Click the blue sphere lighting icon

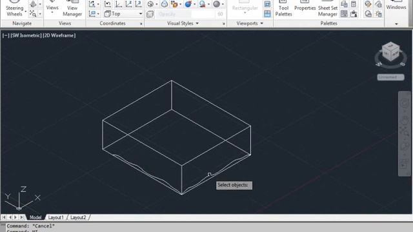pos(188,4)
